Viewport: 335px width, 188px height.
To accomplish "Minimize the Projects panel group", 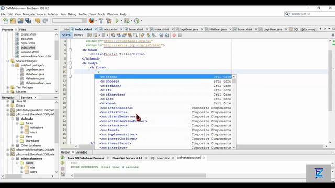I will [x=56, y=30].
